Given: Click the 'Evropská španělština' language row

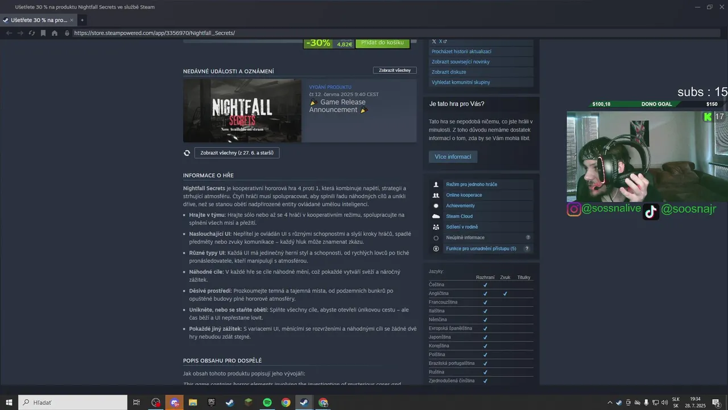Looking at the screenshot, I should 481,329.
